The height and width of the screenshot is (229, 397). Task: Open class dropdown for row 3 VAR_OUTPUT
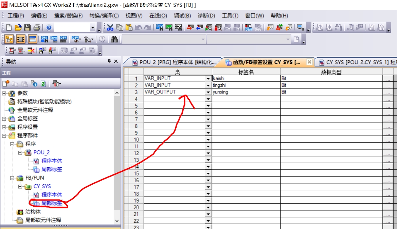point(208,92)
